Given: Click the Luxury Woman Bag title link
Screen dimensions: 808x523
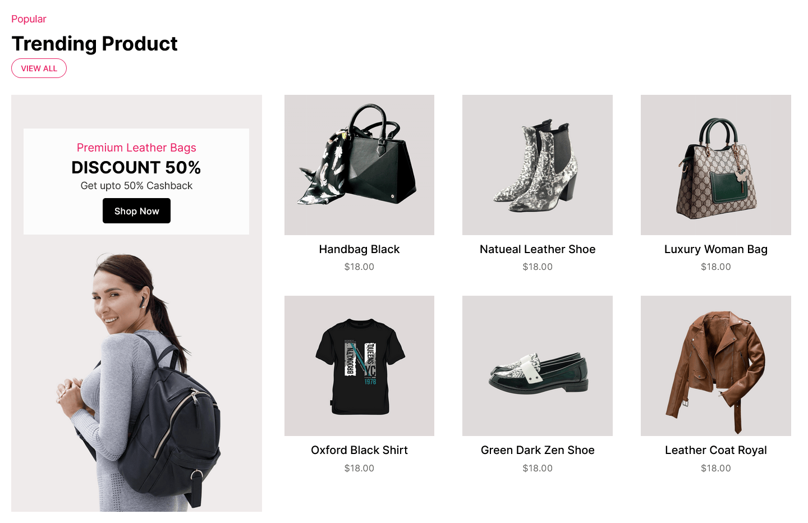Looking at the screenshot, I should click(716, 249).
